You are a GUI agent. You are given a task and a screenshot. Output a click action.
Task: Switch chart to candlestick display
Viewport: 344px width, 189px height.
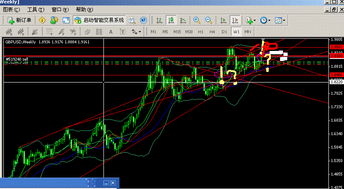(171, 20)
